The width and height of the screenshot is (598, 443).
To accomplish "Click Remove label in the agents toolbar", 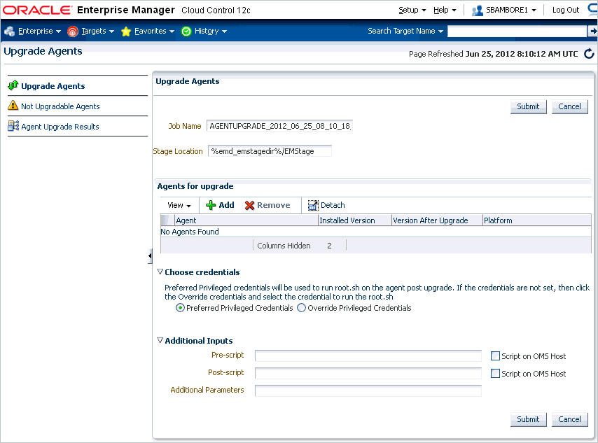I will [274, 205].
